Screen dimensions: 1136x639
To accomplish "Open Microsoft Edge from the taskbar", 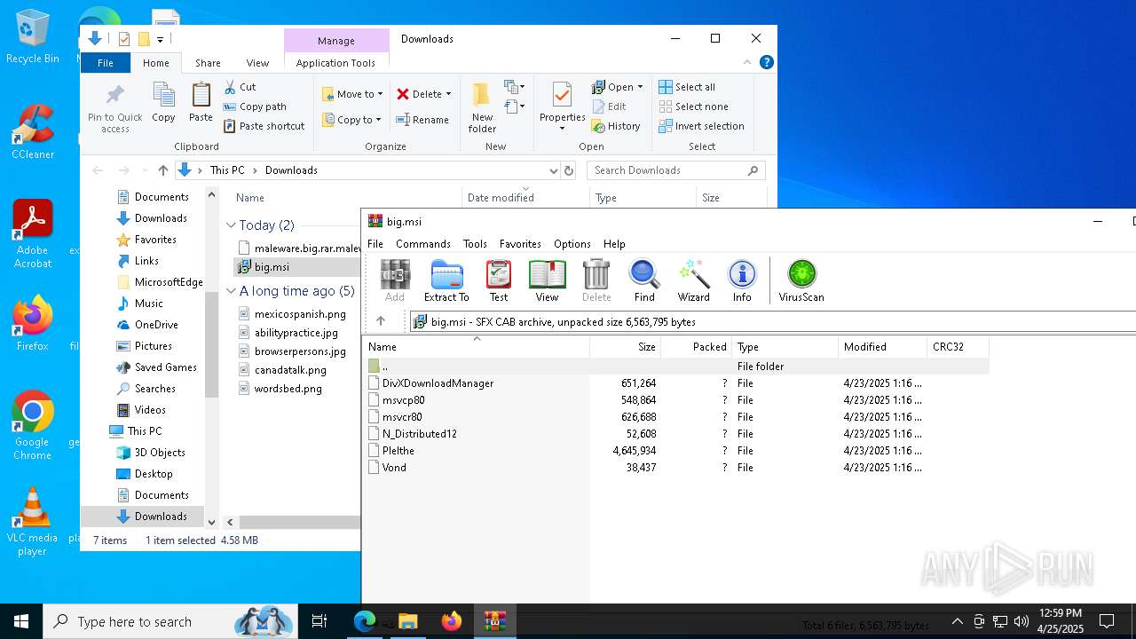I will point(365,621).
